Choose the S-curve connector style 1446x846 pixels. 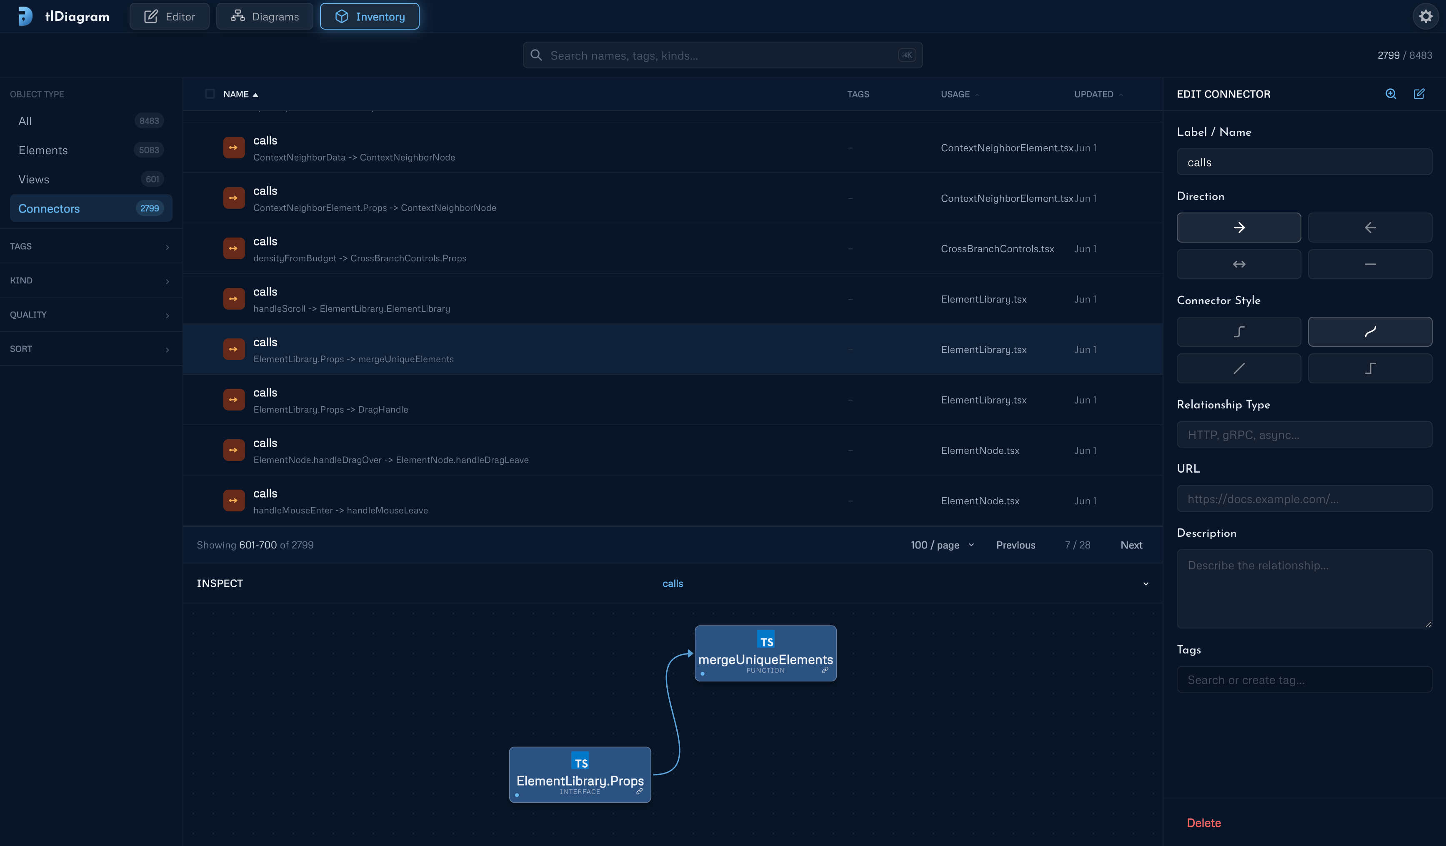(1239, 332)
